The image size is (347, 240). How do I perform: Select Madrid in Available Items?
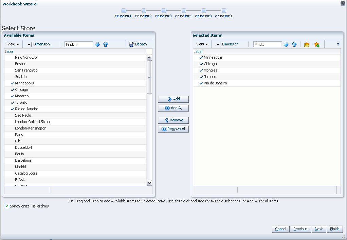point(75,167)
